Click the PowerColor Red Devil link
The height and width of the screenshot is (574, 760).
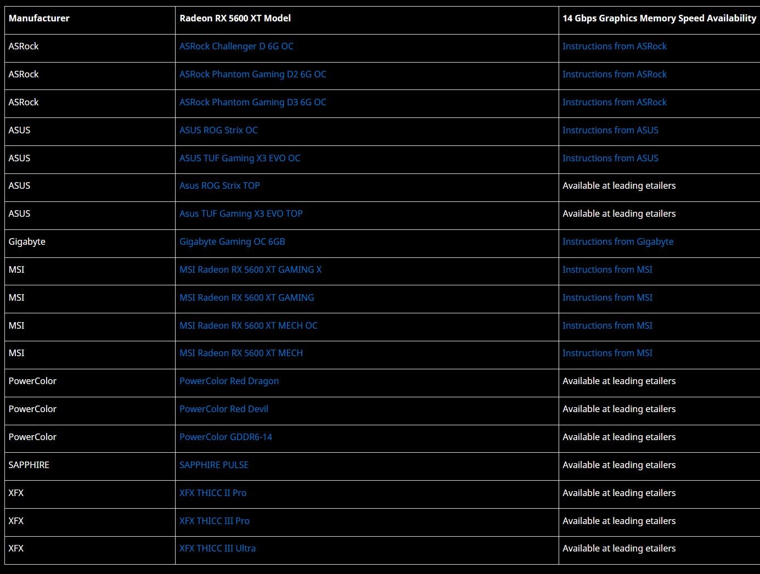[x=223, y=409]
